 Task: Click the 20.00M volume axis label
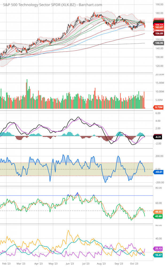pos(159,74)
